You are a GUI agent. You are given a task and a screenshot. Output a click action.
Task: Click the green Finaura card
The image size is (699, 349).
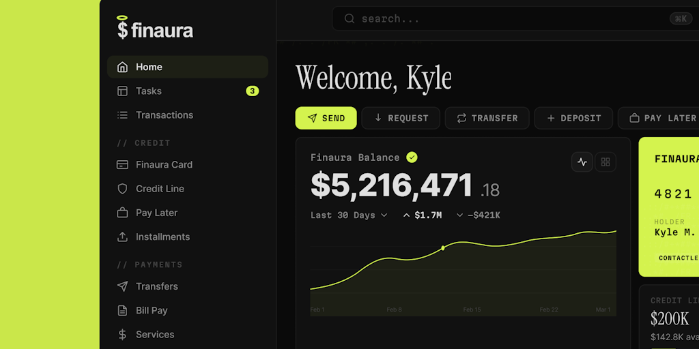[669, 207]
